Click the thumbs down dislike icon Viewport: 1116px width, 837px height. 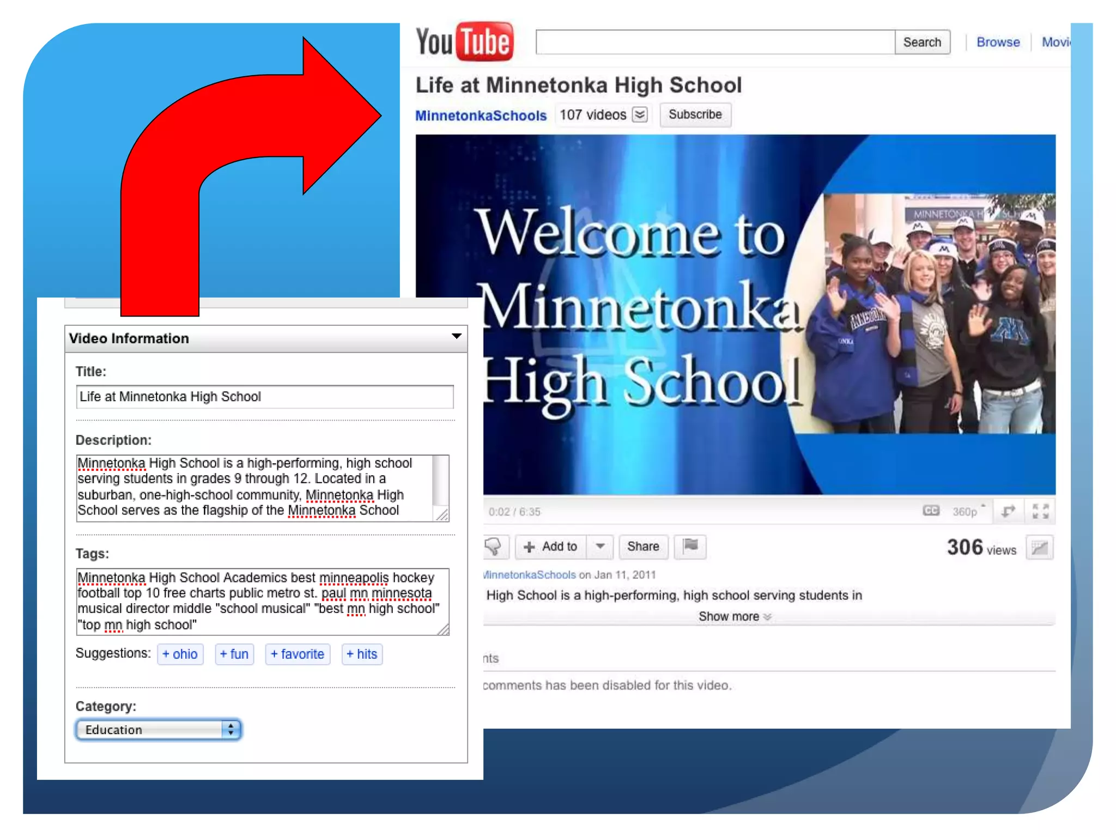[494, 547]
